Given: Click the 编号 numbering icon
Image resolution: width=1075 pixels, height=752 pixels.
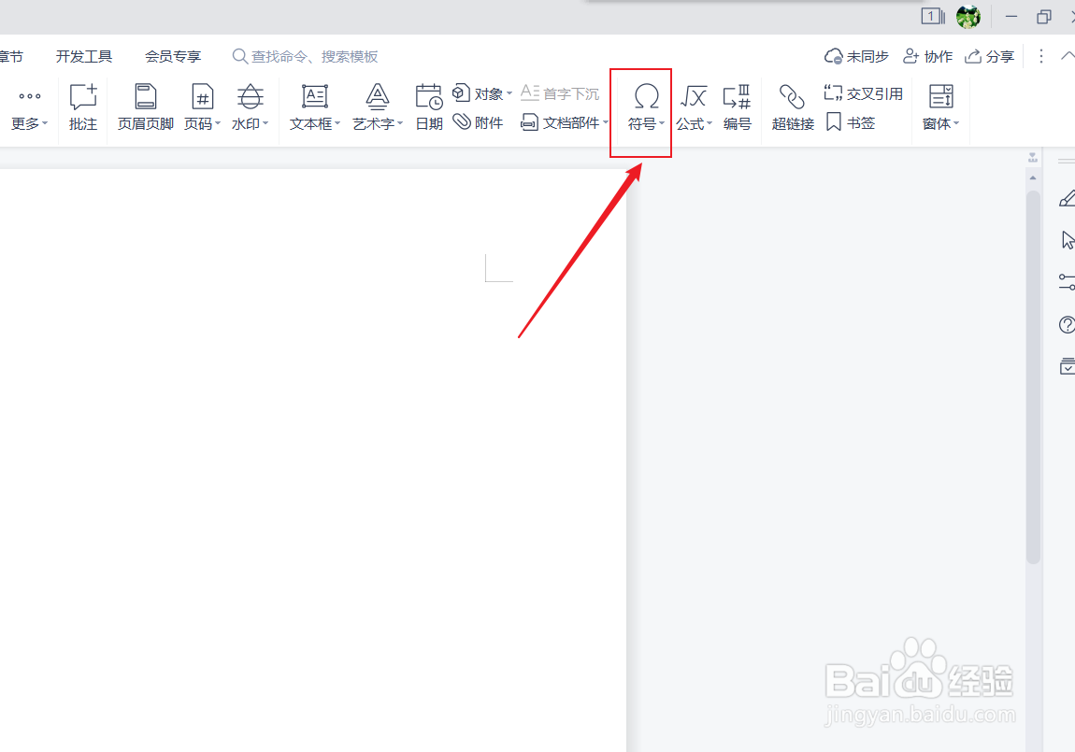Looking at the screenshot, I should click(737, 96).
